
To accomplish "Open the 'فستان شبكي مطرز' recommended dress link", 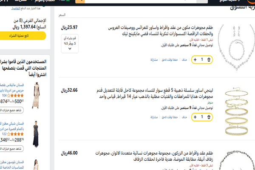I will point(12,126).
